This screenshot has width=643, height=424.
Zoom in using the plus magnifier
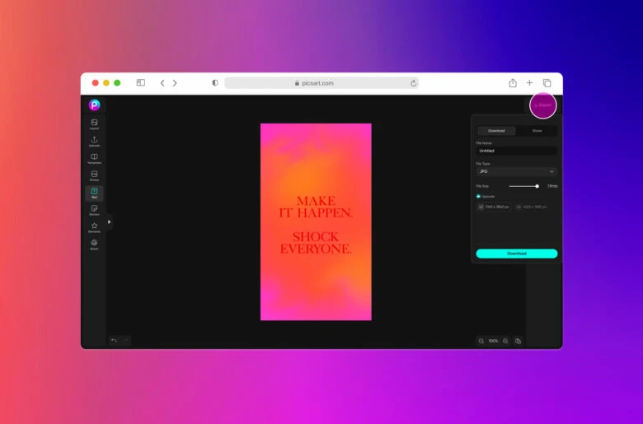point(505,341)
